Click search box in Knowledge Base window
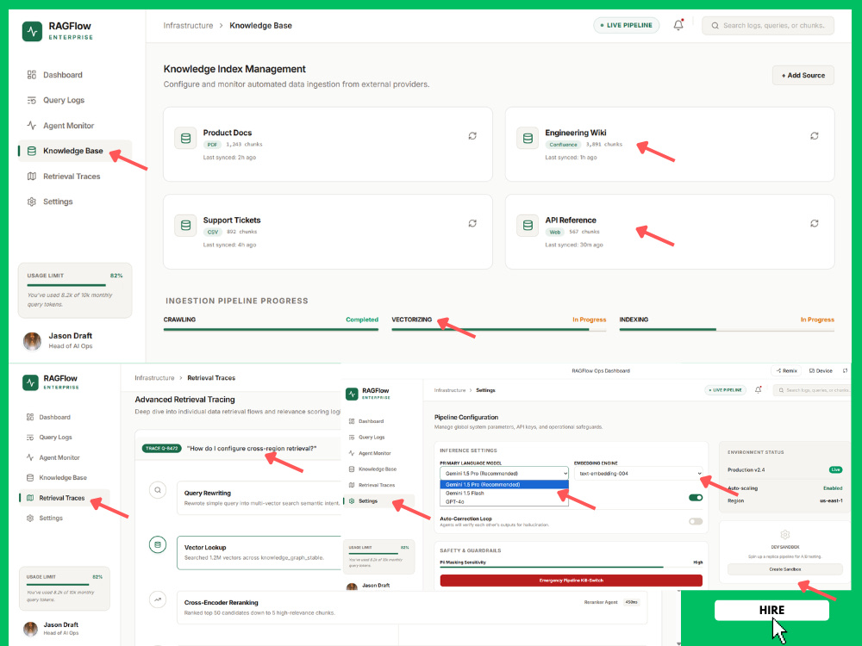The image size is (862, 646). pos(768,25)
